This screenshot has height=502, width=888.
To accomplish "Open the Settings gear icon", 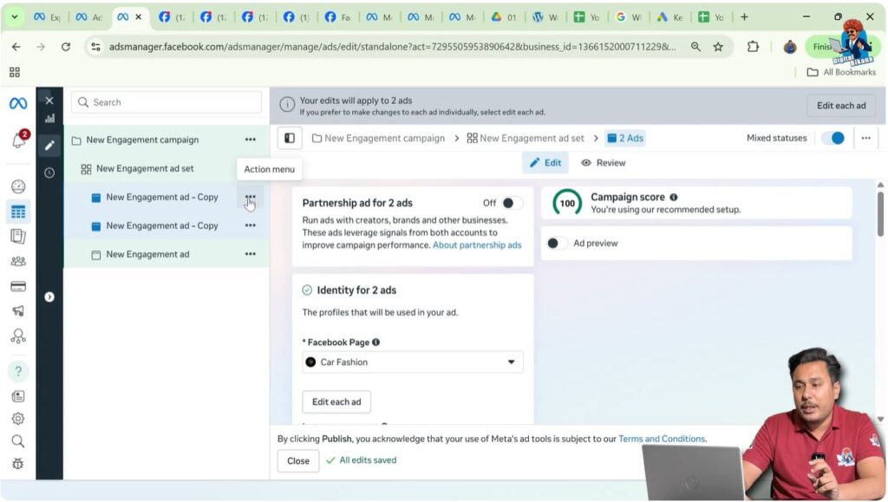I will [x=18, y=418].
